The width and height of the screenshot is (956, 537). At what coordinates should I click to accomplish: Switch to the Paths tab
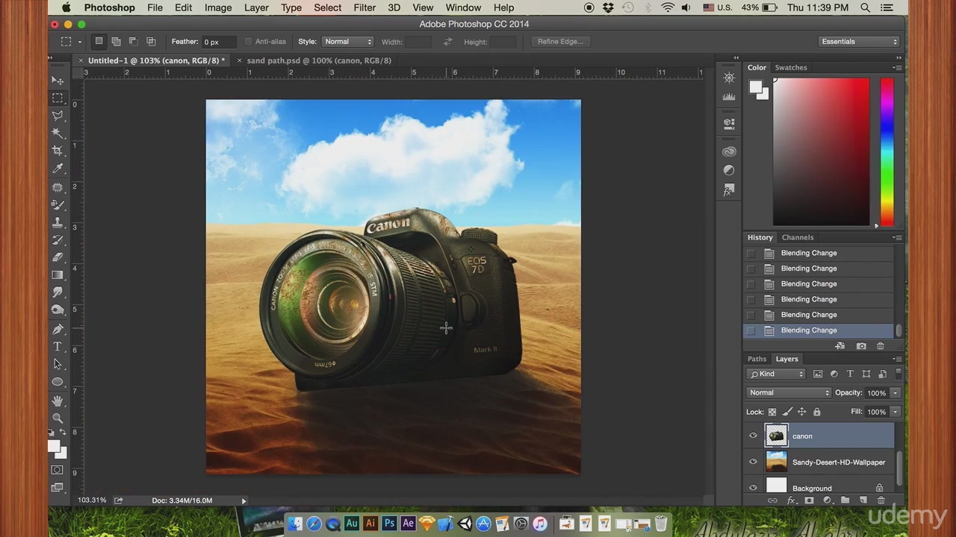[757, 359]
